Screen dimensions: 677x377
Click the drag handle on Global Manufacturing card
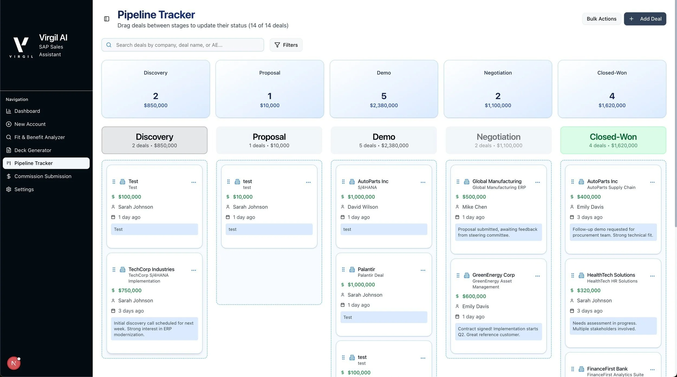[458, 182]
